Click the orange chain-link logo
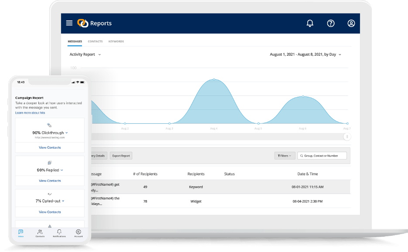Viewport: 408px width, 252px height. (82, 24)
